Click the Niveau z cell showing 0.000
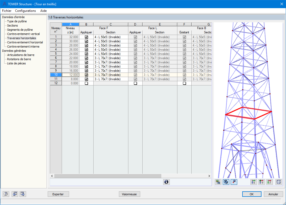The height and width of the screenshot is (205, 286). point(70,83)
